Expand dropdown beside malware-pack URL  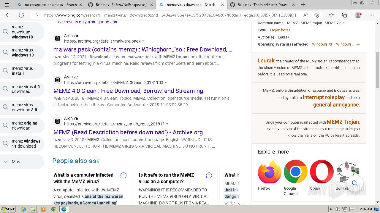[143, 41]
